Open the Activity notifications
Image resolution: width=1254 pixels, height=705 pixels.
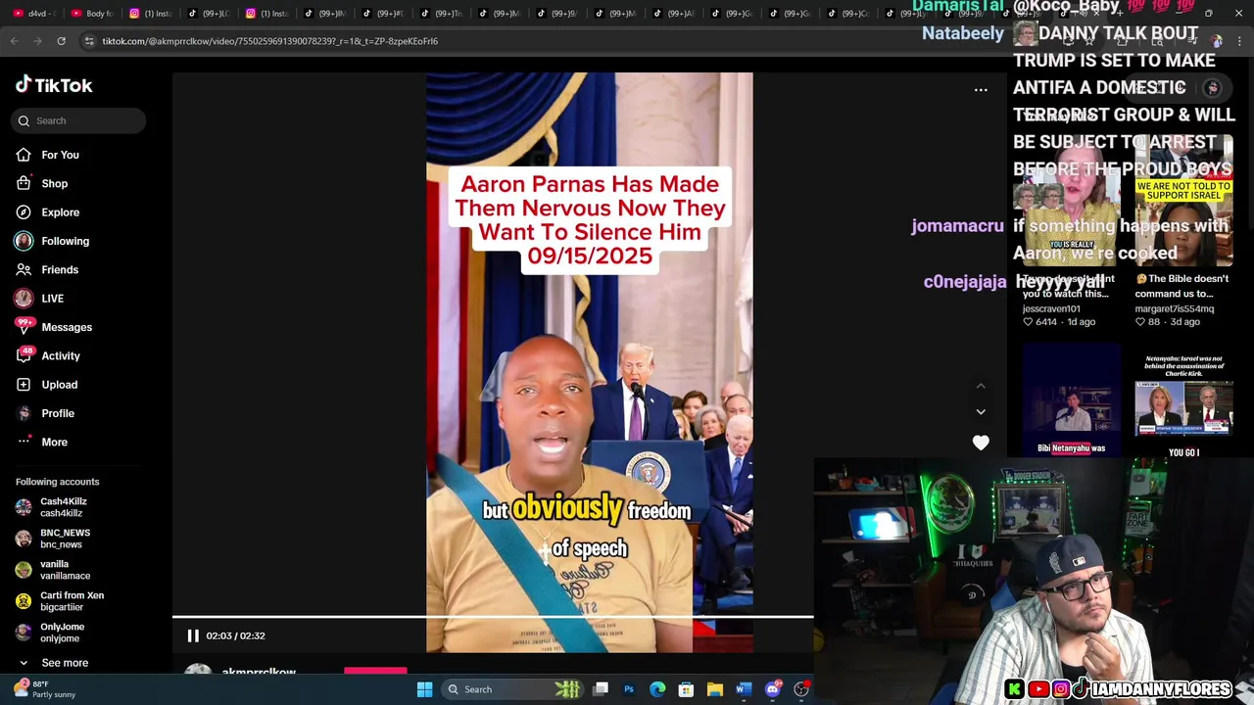[61, 355]
